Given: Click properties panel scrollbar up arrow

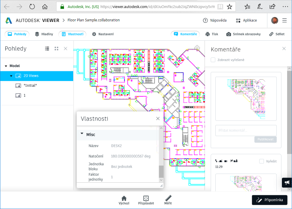Looking at the screenshot, I should click(x=161, y=128).
